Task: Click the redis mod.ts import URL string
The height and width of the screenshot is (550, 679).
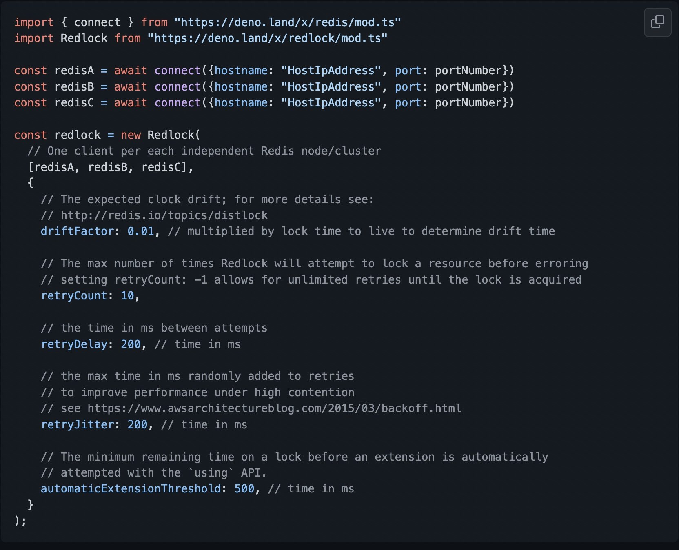Action: click(x=287, y=22)
